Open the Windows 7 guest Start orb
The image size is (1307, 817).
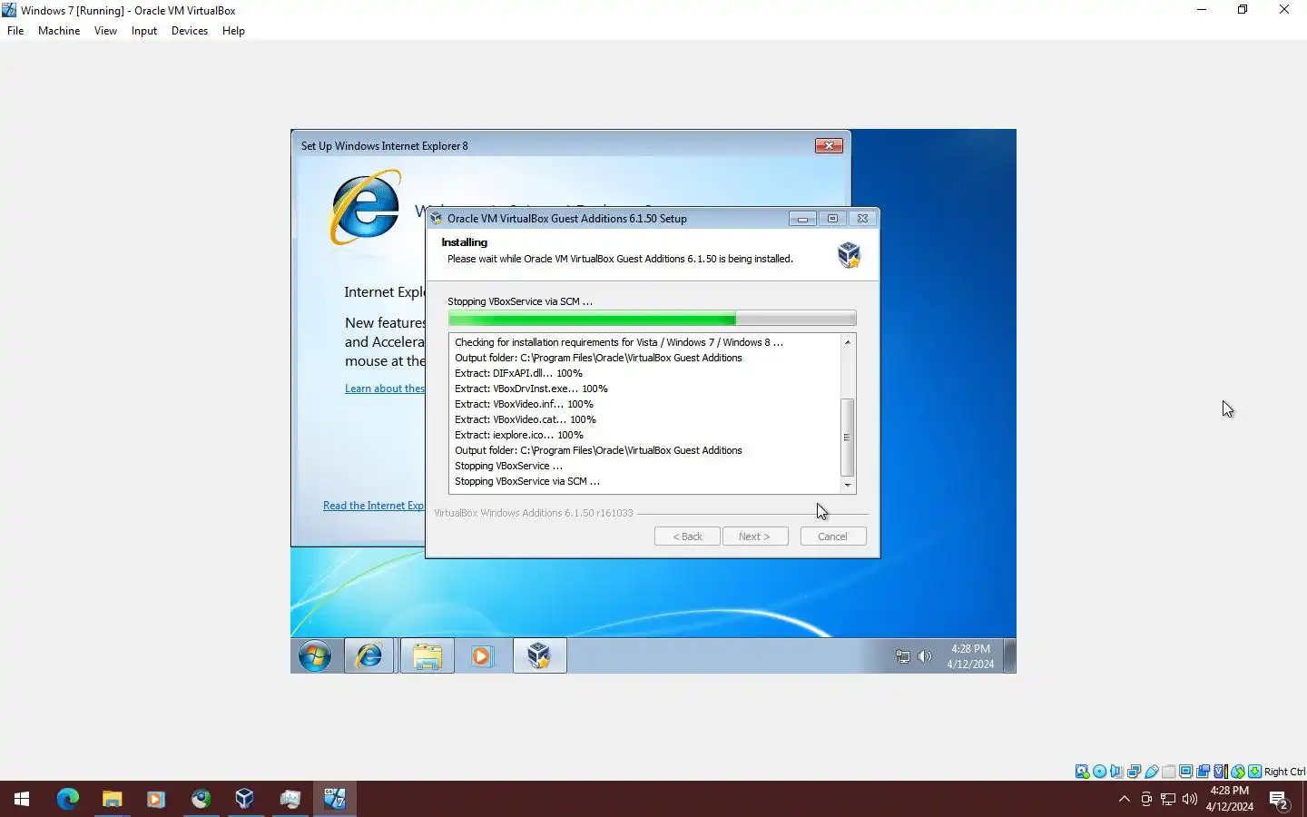pos(315,655)
